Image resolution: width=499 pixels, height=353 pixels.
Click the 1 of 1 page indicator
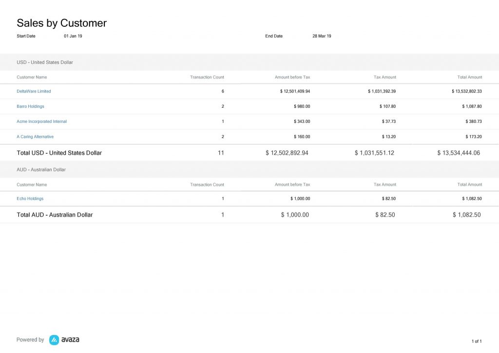(475, 341)
